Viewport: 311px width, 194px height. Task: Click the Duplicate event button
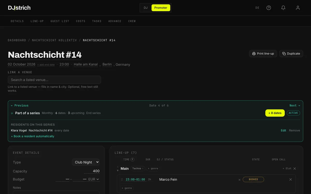pos(291,54)
